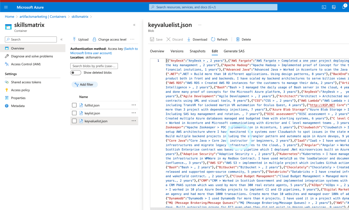This screenshot has width=349, height=210.
Task: Check the keyvaluelist.json checkbox
Action: 74,121
